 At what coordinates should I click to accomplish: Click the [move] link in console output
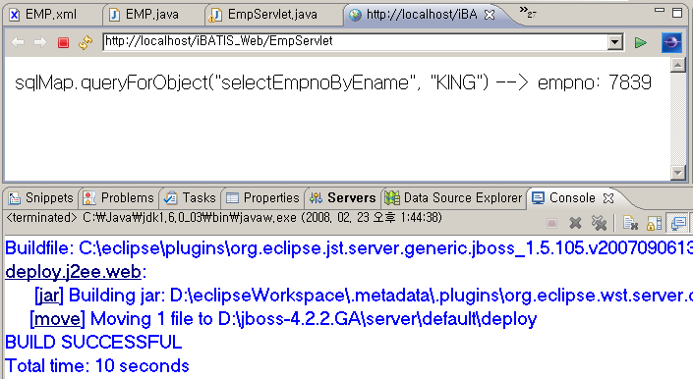click(57, 319)
